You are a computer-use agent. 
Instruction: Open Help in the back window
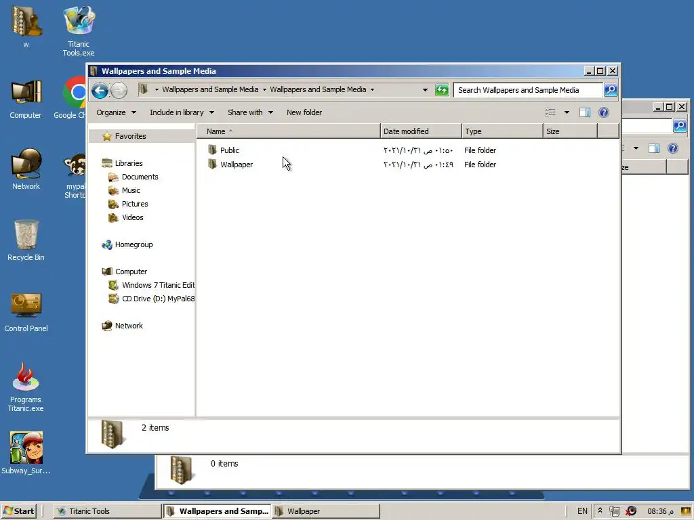673,148
